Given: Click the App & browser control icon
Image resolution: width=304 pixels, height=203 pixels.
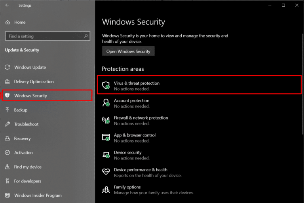Looking at the screenshot, I should (106, 137).
